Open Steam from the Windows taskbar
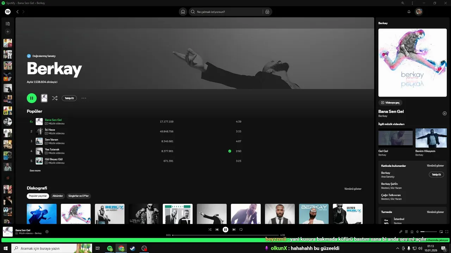The image size is (451, 253). point(132,248)
